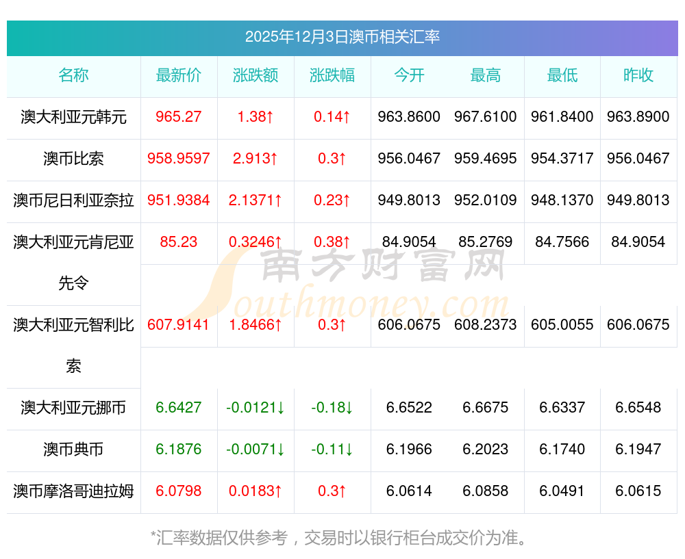The image size is (685, 559).
Task: Click the table title 2025年12月3日澳币相关汇率
Action: tap(342, 37)
